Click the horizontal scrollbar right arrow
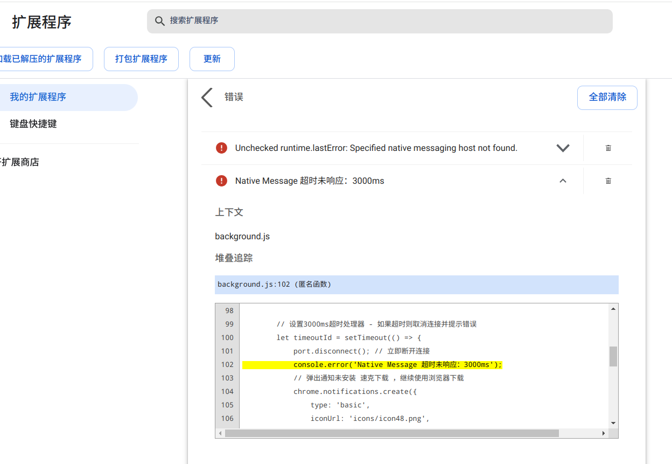This screenshot has height=464, width=672. coord(604,433)
